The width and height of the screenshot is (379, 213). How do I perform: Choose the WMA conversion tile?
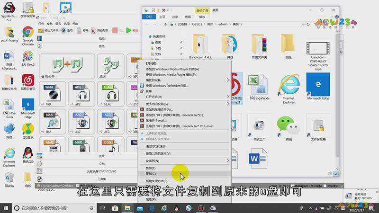[x=53, y=94]
